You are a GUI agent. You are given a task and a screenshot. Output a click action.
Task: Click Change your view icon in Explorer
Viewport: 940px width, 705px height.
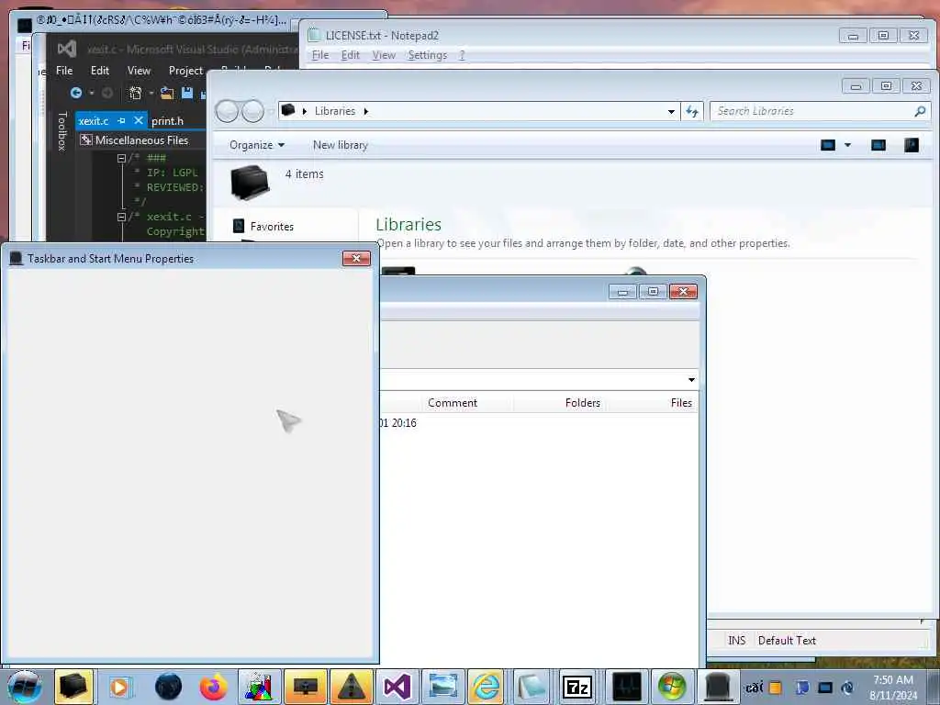pos(828,145)
